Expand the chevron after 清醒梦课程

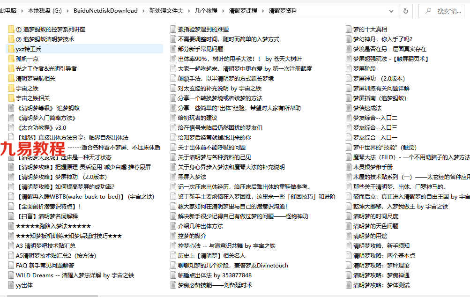[x=263, y=11]
